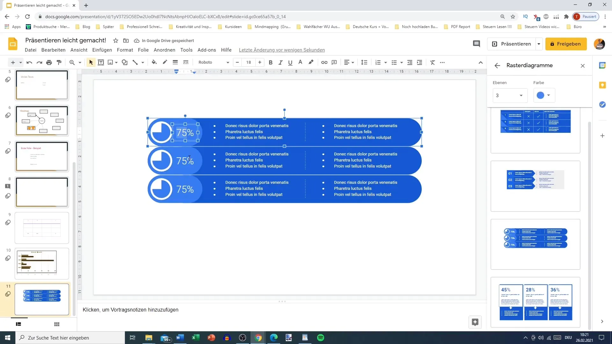612x344 pixels.
Task: Open the Add-ons menu
Action: (207, 50)
